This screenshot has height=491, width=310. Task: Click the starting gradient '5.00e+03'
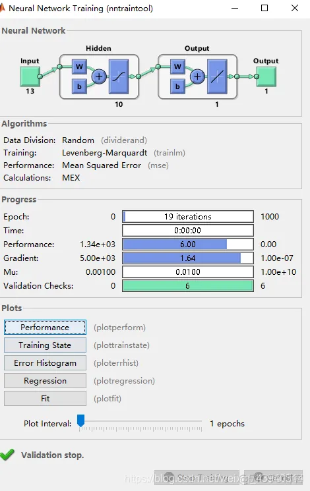pos(98,258)
